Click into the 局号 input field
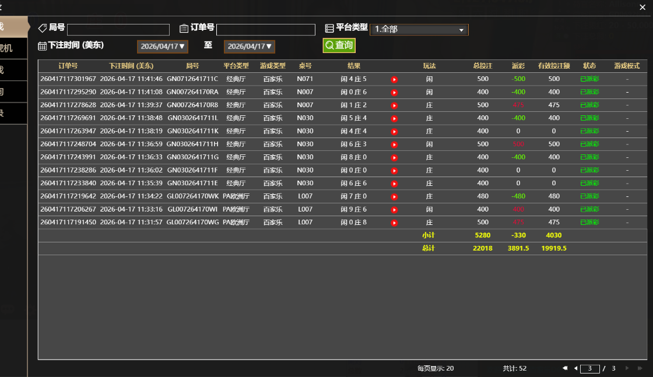 click(118, 30)
